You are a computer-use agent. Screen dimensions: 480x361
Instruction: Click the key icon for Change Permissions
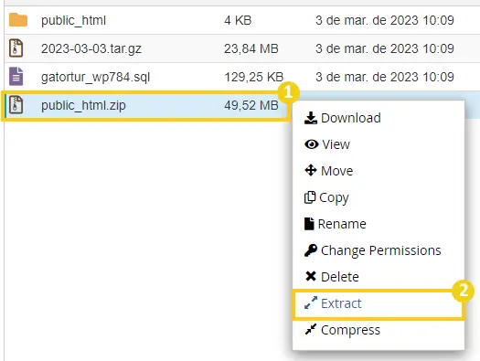click(x=311, y=250)
